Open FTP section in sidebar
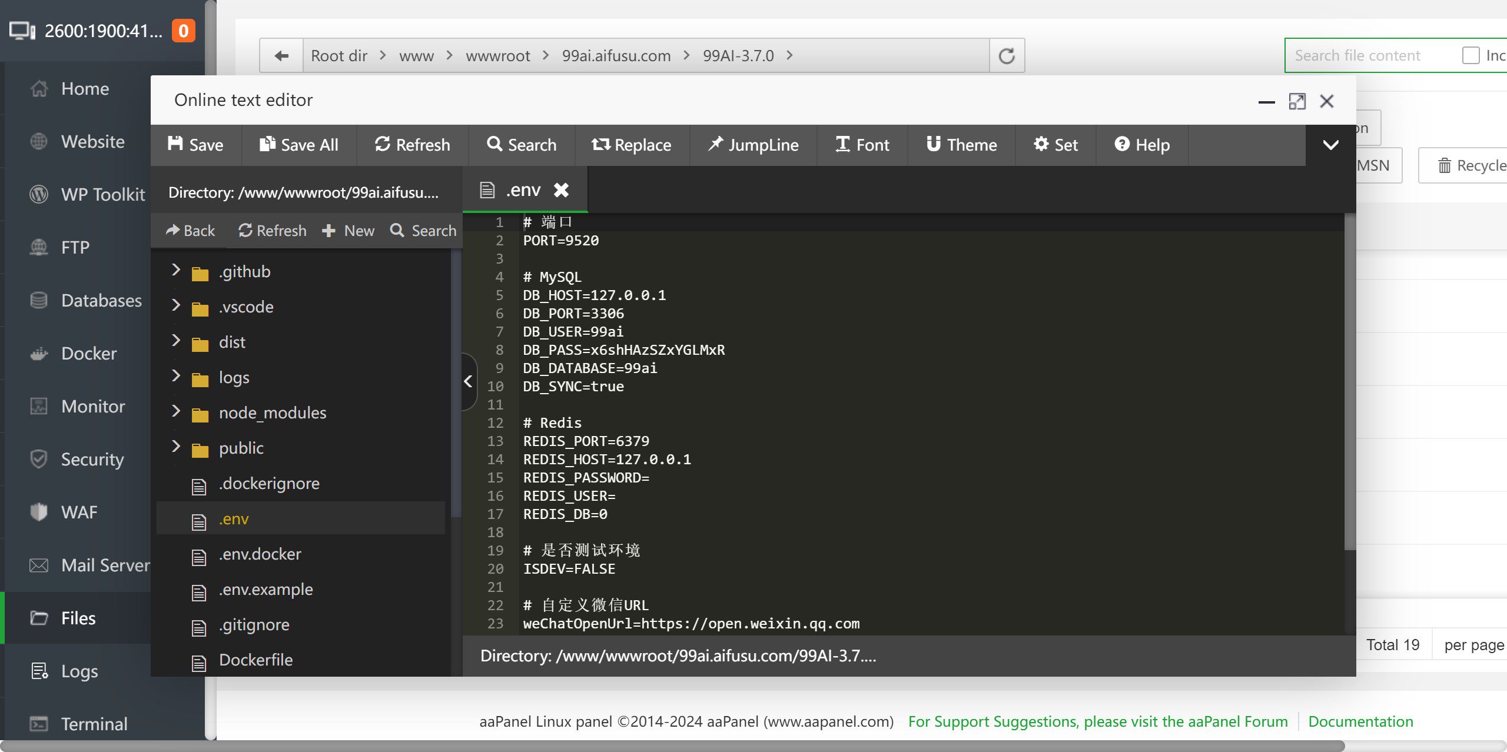1507x752 pixels. 77,248
